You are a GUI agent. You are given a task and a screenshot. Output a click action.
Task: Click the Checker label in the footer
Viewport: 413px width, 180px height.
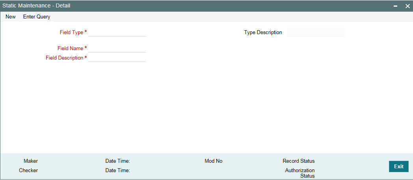coord(28,170)
